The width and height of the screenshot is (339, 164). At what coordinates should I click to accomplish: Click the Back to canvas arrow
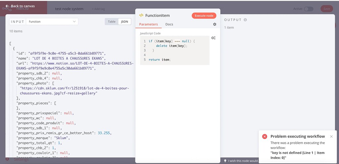point(7,6)
